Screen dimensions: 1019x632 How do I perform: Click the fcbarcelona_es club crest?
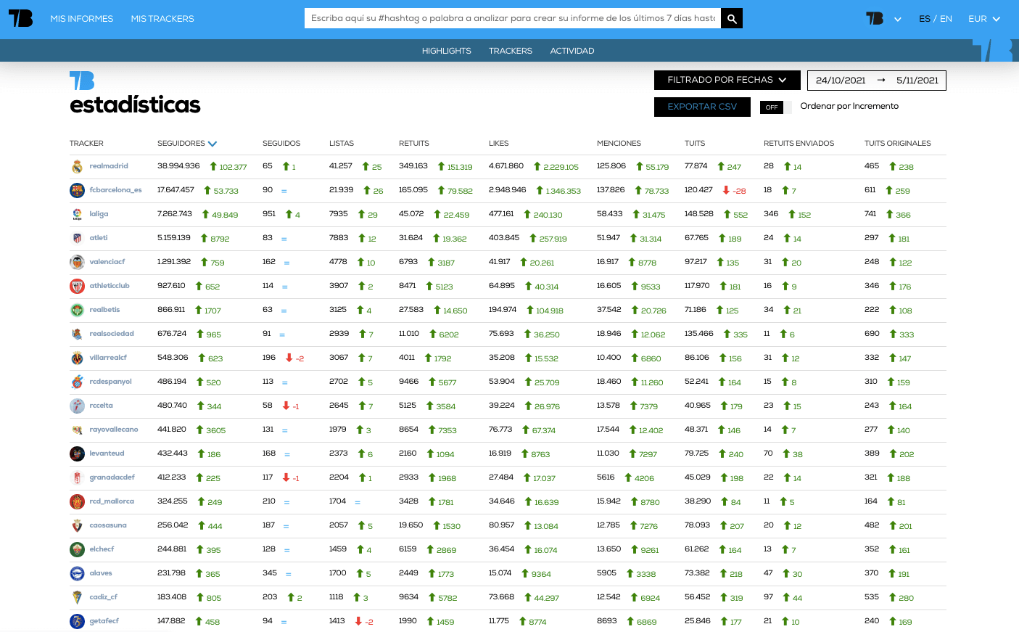(77, 190)
